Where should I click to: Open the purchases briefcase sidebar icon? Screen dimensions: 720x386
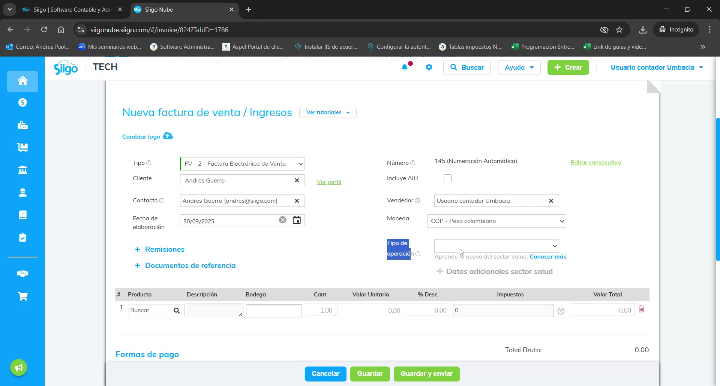click(22, 125)
